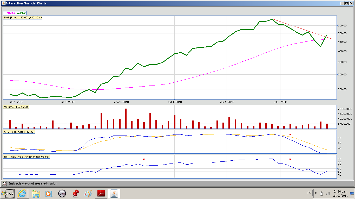Close the Interactive Financial Charts window

tap(351, 3)
